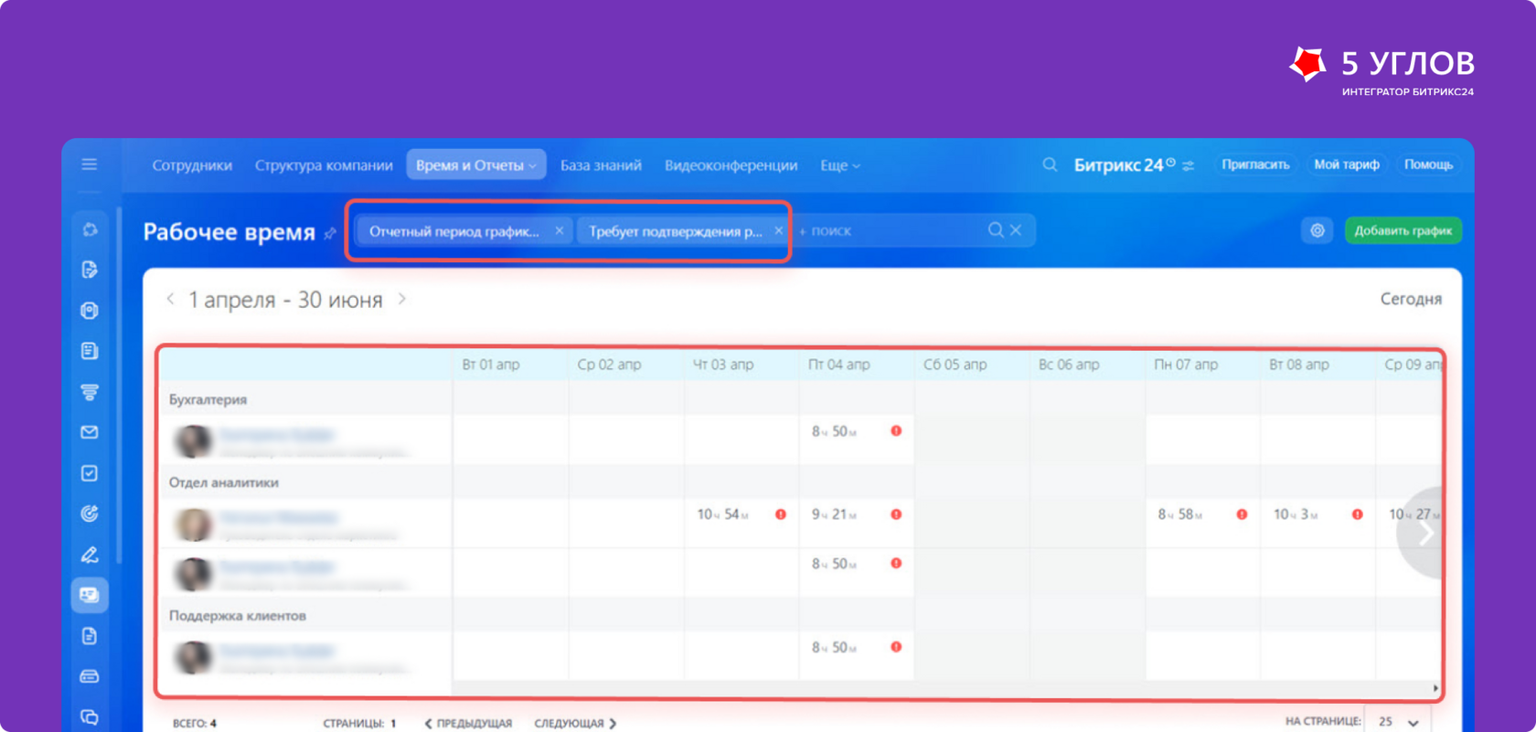
Task: Click the highlighted ID card sidebar icon
Action: click(89, 595)
